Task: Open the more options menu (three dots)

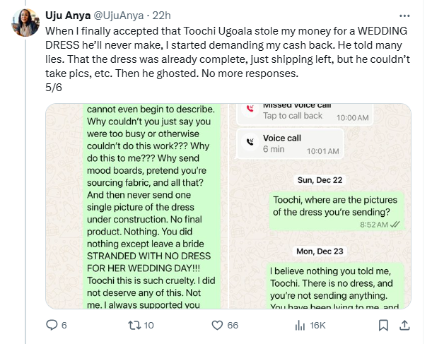Action: point(404,15)
